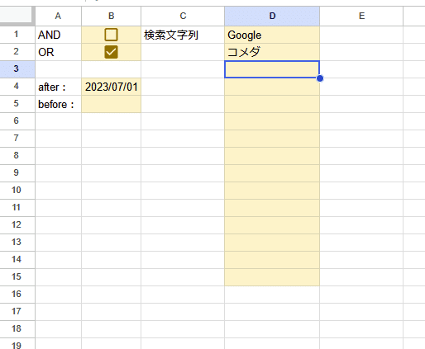Click the blue fill handle on D3
The width and height of the screenshot is (425, 349).
pyautogui.click(x=320, y=78)
